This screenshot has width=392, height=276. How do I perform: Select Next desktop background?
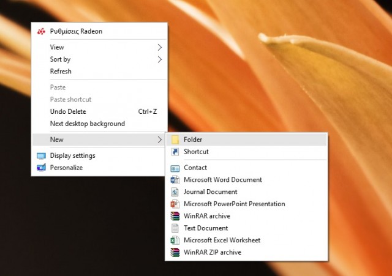(x=87, y=124)
